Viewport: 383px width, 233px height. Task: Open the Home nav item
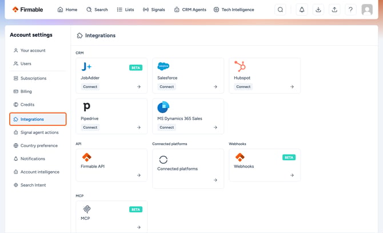pyautogui.click(x=67, y=10)
